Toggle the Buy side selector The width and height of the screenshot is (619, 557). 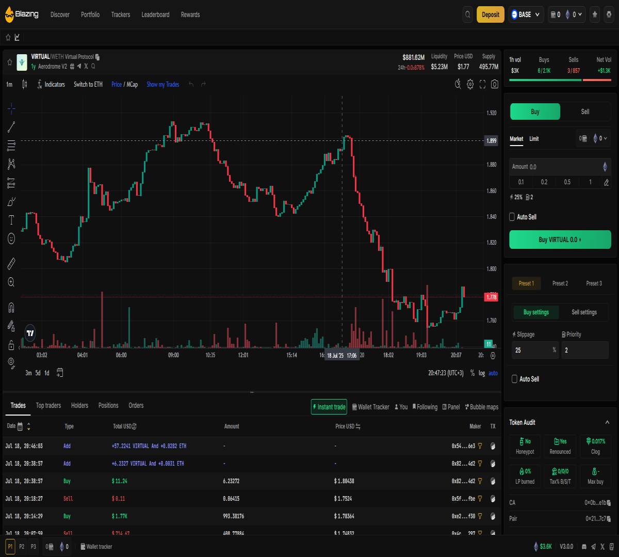click(535, 112)
